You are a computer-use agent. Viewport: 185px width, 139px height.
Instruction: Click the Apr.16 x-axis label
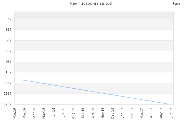point(34,113)
